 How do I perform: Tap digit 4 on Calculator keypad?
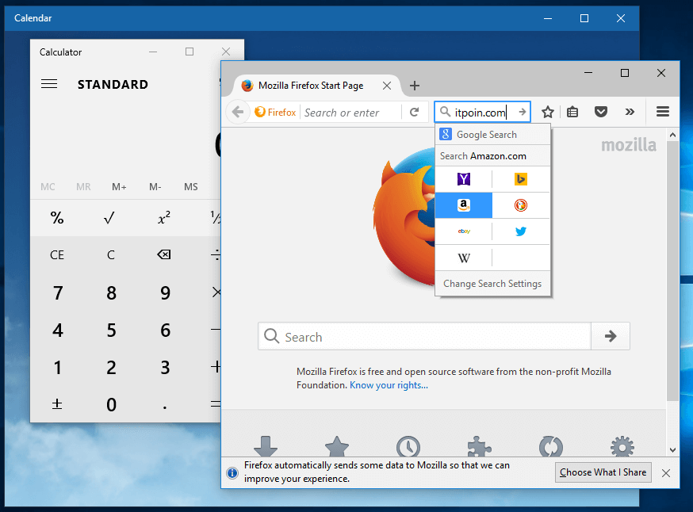pyautogui.click(x=57, y=331)
